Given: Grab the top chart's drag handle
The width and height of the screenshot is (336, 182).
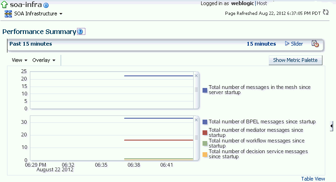Looking at the screenshot, I should (x=196, y=90).
